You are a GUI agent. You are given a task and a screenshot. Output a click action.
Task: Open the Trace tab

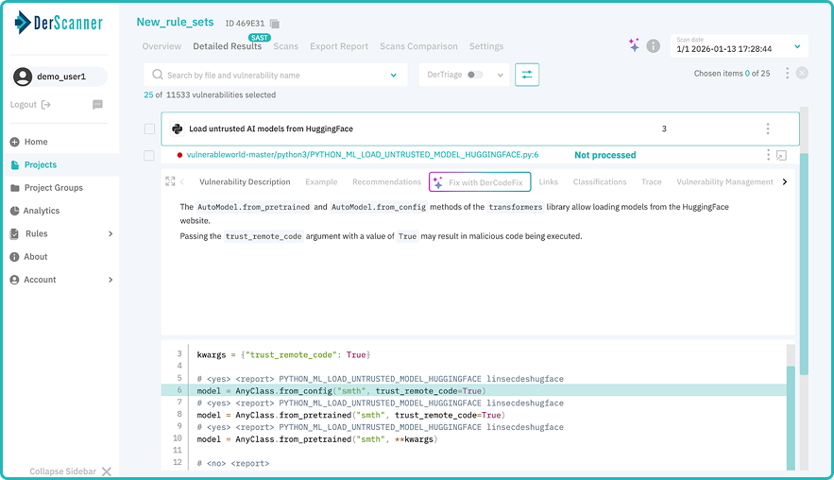point(651,182)
